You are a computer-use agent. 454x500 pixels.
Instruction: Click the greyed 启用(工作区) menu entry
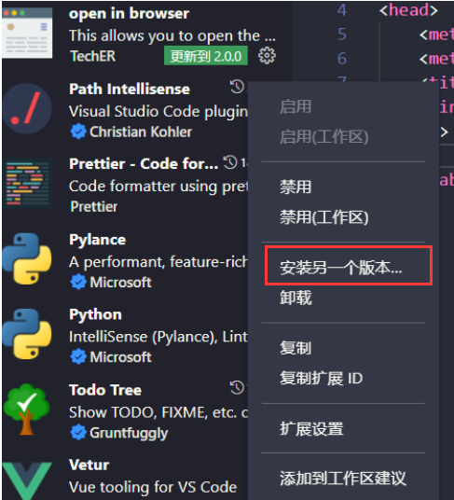click(x=324, y=137)
